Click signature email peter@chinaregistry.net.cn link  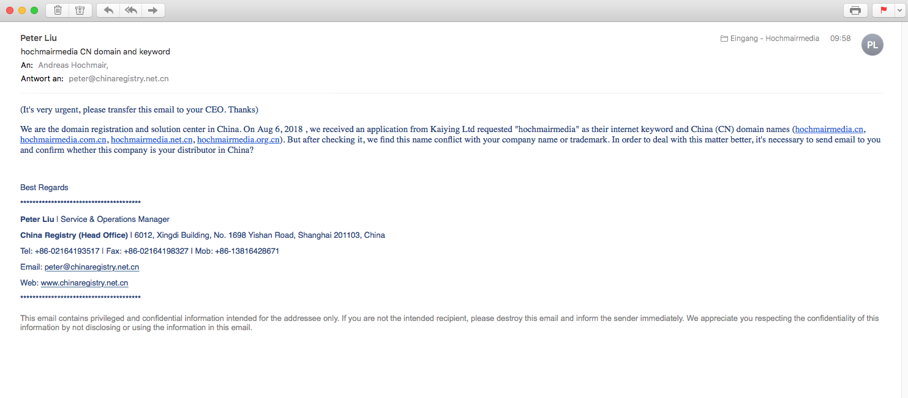[x=92, y=267]
